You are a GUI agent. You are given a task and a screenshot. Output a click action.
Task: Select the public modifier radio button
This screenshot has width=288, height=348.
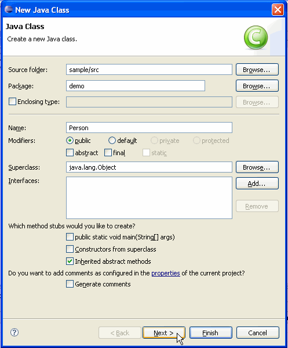70,141
